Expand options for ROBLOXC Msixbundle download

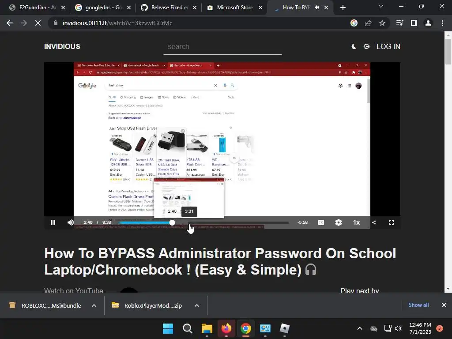click(x=94, y=305)
